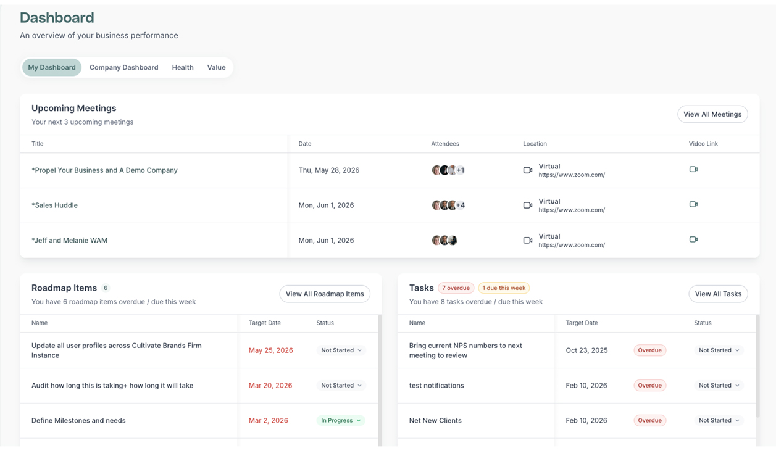This screenshot has width=776, height=456.
Task: Open the Value tab
Action: coord(216,67)
